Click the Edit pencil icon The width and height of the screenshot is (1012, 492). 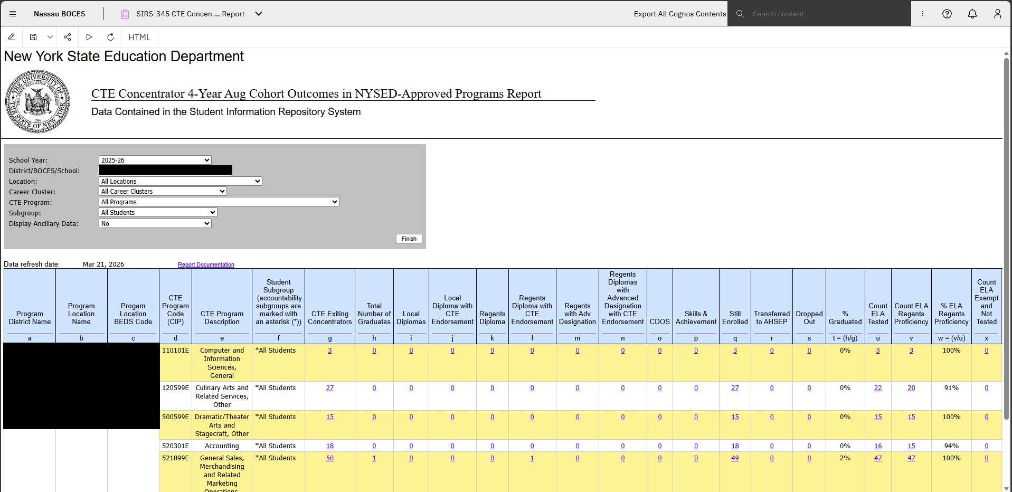coord(12,37)
